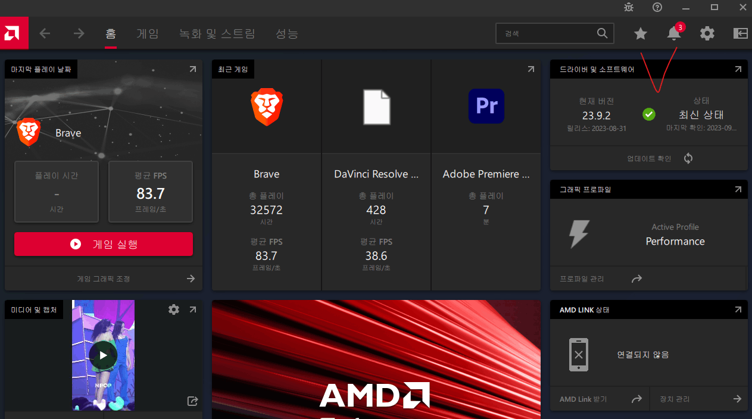Viewport: 752px width, 419px height.
Task: Open notifications bell icon
Action: click(674, 33)
